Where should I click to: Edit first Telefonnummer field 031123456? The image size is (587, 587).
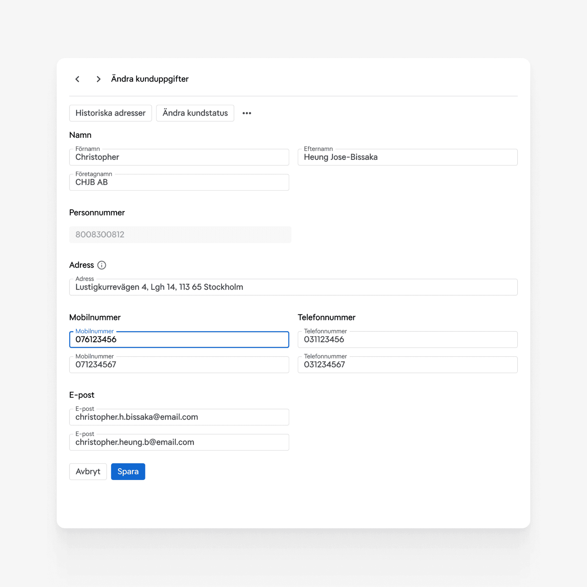[408, 340]
